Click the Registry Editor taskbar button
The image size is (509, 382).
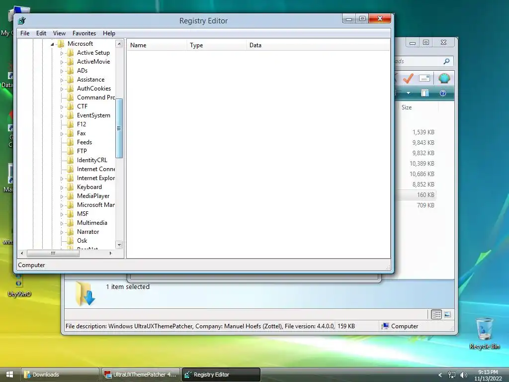tap(221, 375)
